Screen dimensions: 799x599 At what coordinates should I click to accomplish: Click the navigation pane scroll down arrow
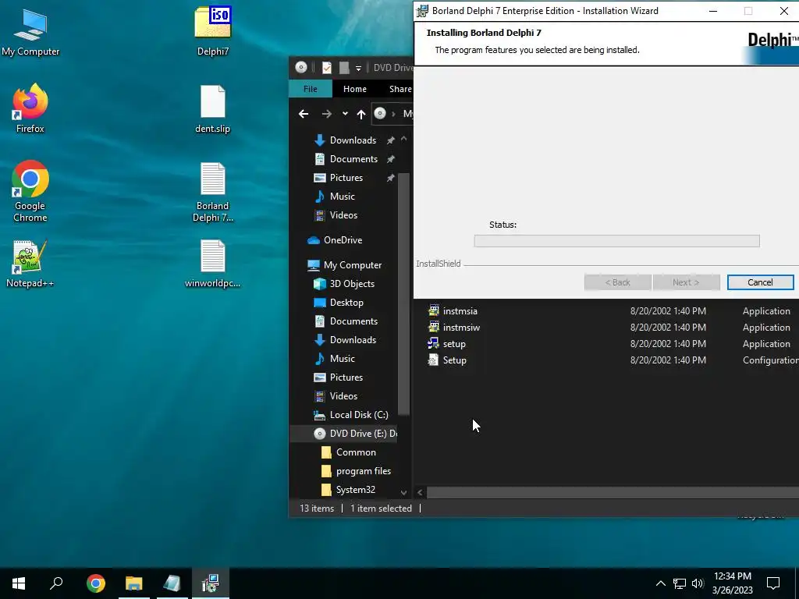point(403,493)
